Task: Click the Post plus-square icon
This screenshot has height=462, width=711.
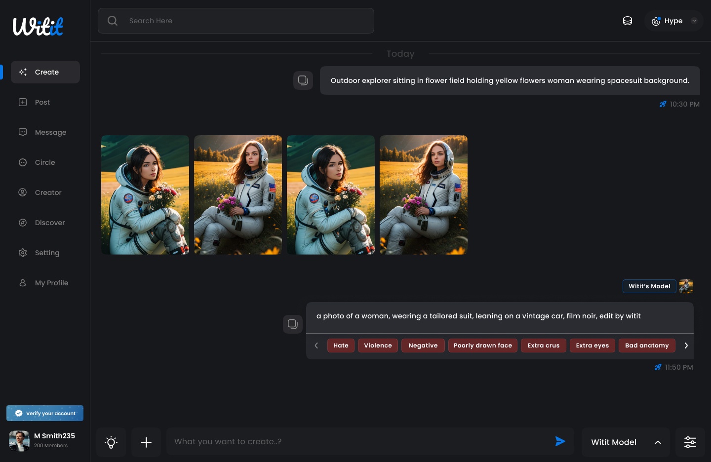Action: (x=23, y=102)
